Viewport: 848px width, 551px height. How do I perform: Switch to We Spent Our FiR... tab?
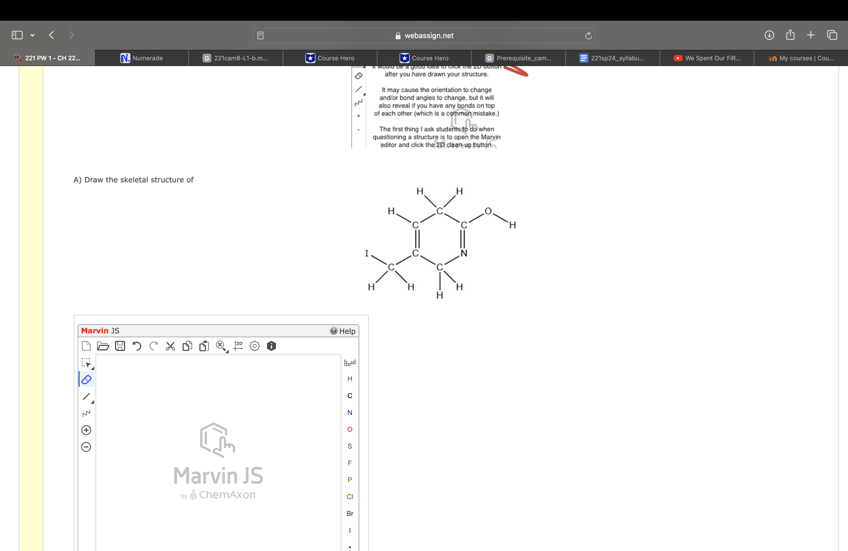pyautogui.click(x=707, y=58)
